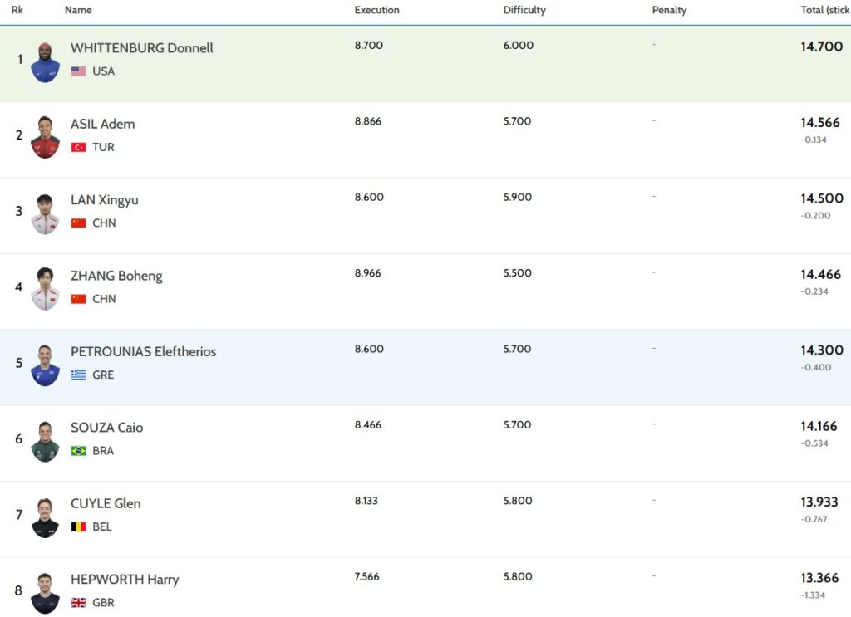Screen dimensions: 851x617
Task: Open the SOUZA Caio name link
Action: click(x=106, y=428)
